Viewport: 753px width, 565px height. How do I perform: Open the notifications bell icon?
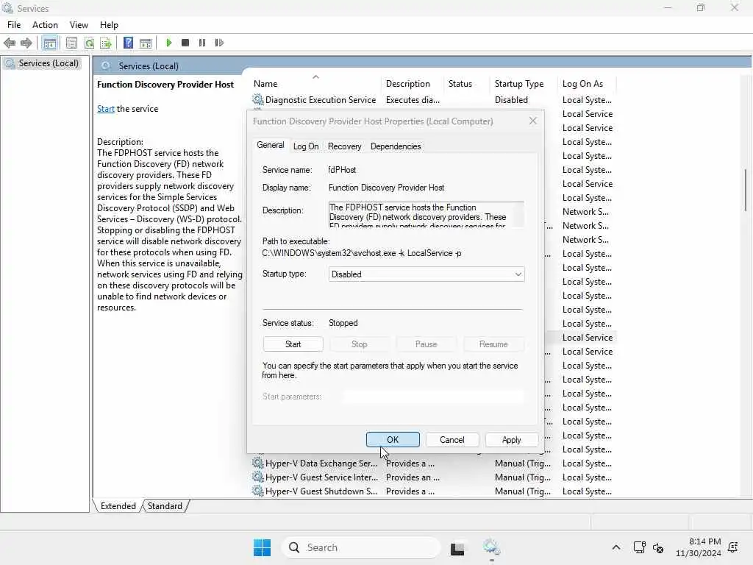(733, 547)
